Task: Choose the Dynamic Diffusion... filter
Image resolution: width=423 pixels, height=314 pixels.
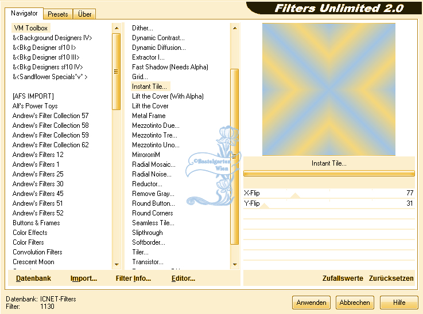Action: 159,48
